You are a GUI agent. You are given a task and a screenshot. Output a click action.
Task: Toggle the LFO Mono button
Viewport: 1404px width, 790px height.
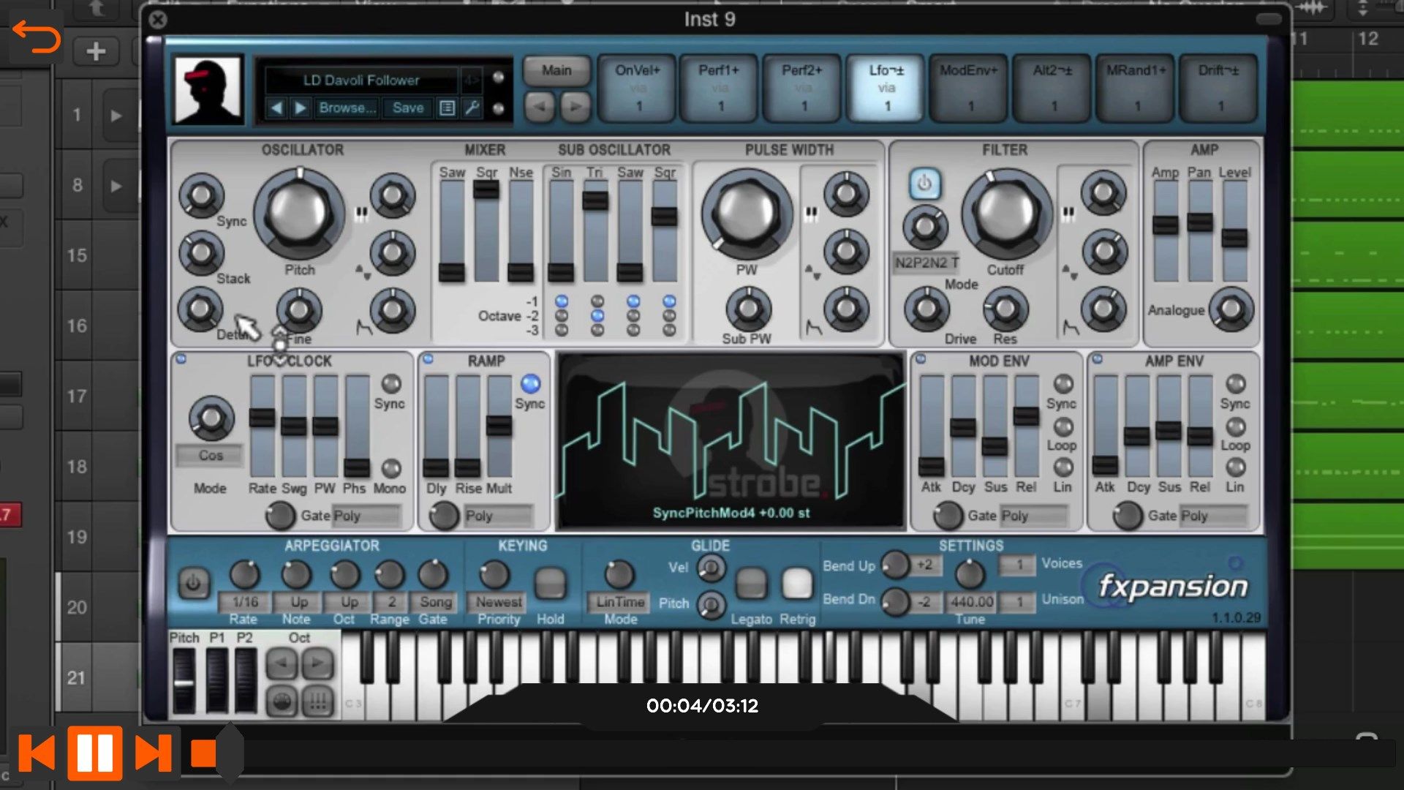point(391,468)
